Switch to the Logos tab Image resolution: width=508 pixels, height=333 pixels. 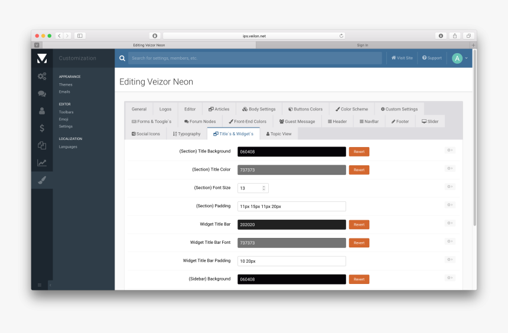[x=165, y=109]
